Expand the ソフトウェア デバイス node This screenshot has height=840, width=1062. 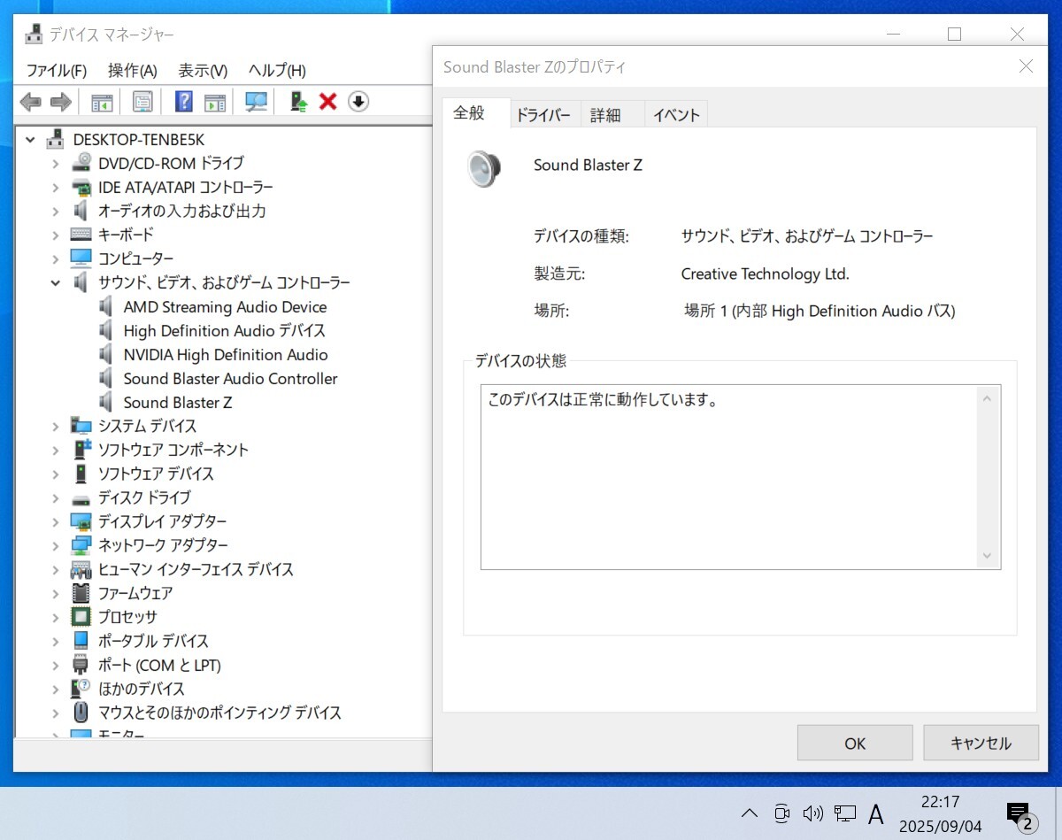(56, 474)
